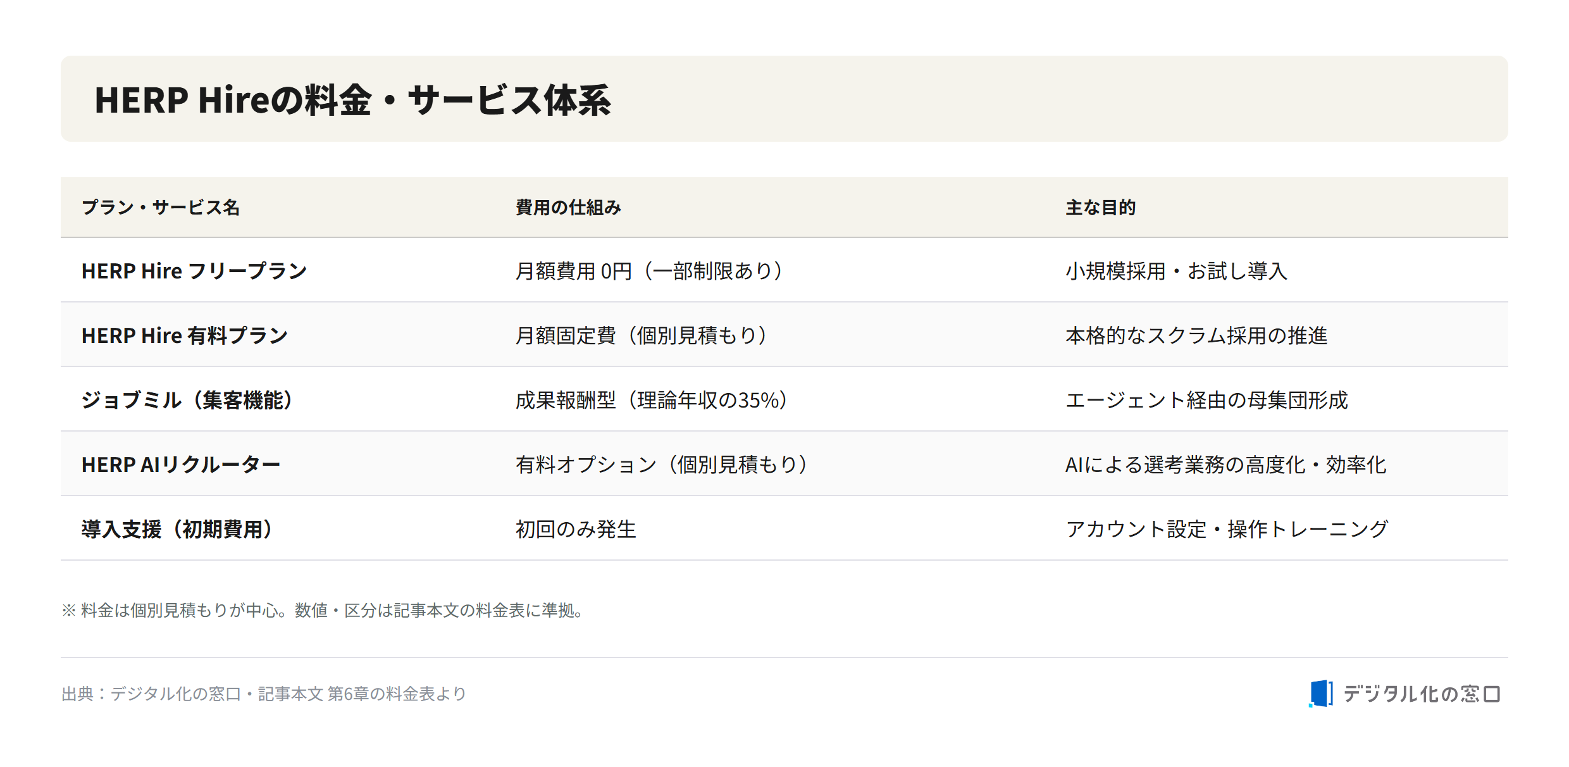
Task: Click the 初回のみ発生 cell
Action: click(576, 529)
